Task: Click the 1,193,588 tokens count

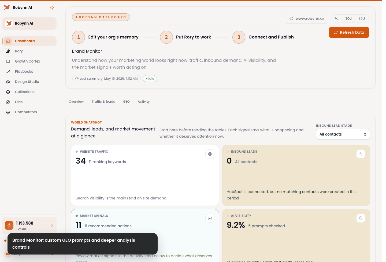Action: (x=25, y=223)
